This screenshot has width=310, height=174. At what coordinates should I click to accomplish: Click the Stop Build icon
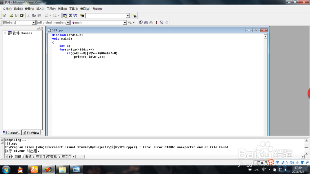[151, 22]
